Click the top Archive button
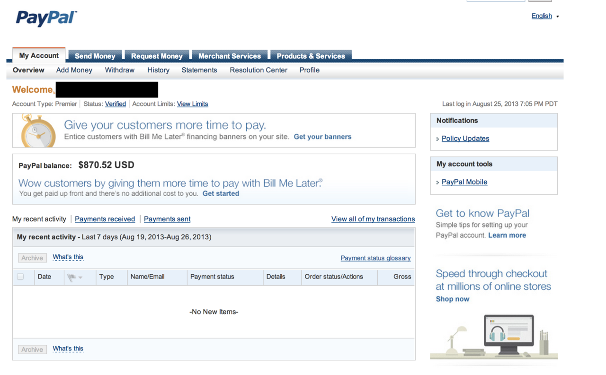The image size is (606, 375). pos(32,258)
